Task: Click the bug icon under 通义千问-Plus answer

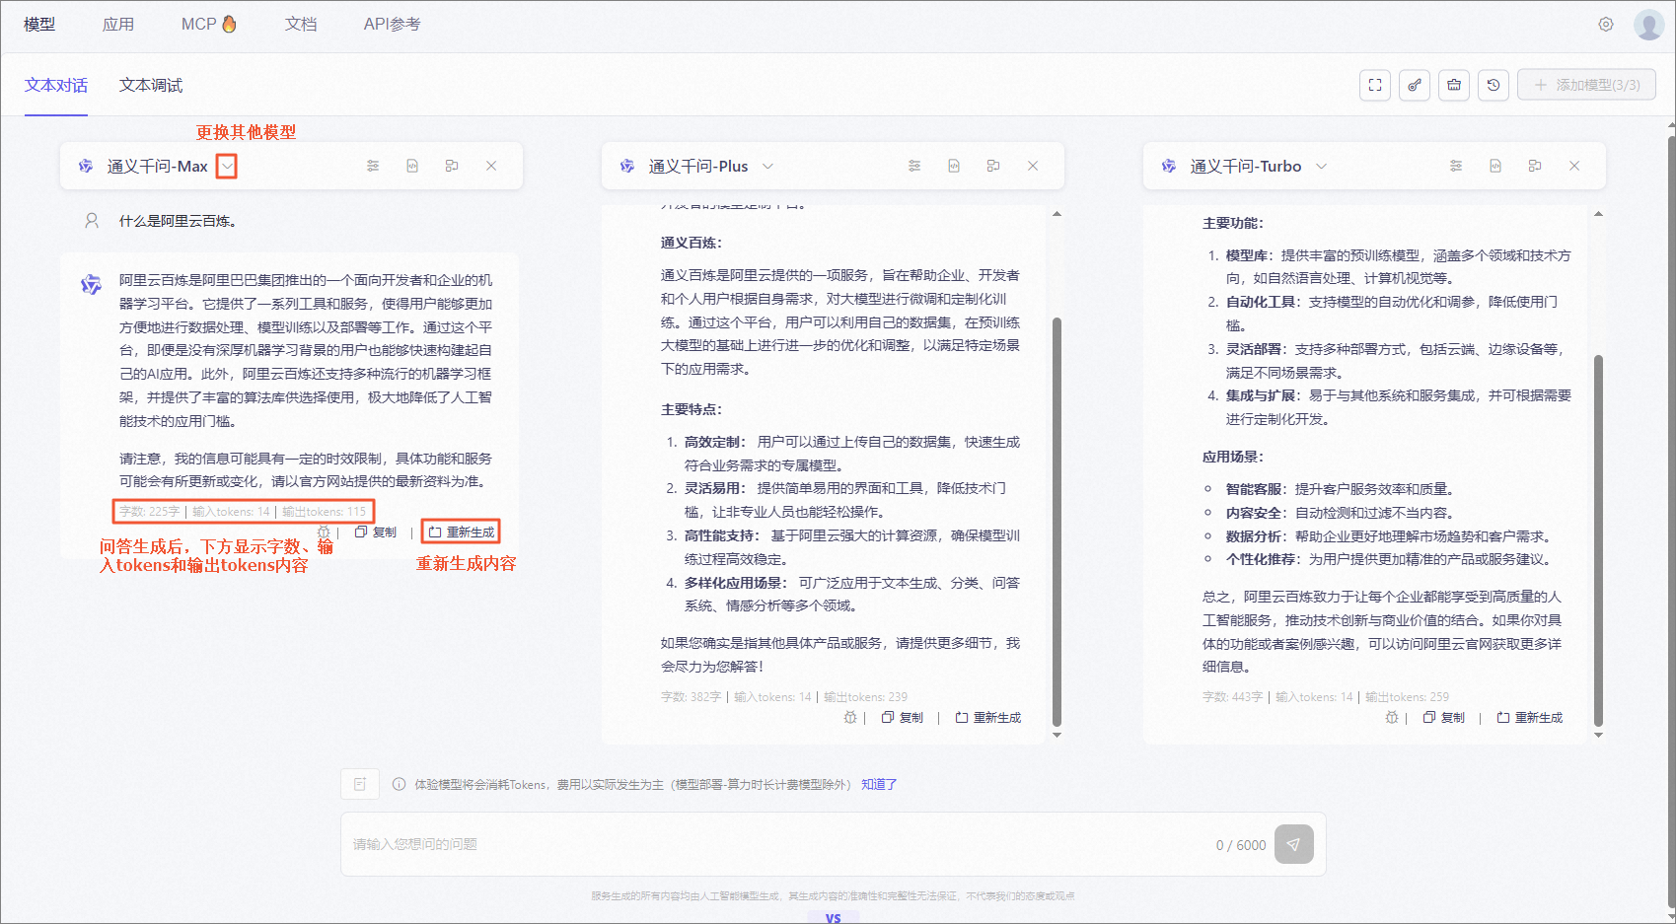Action: [850, 718]
